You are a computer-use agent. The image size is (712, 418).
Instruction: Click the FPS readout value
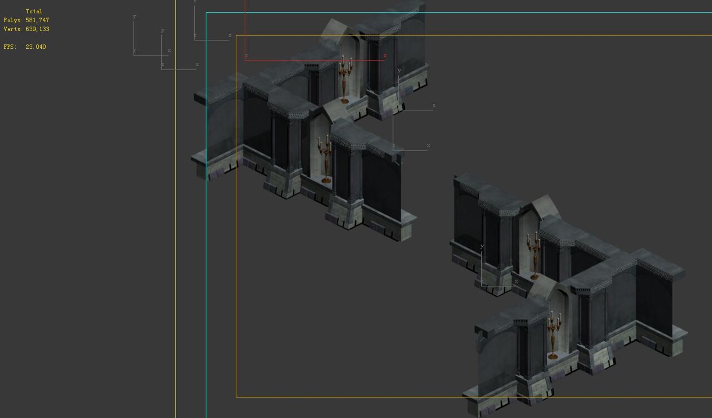(36, 47)
